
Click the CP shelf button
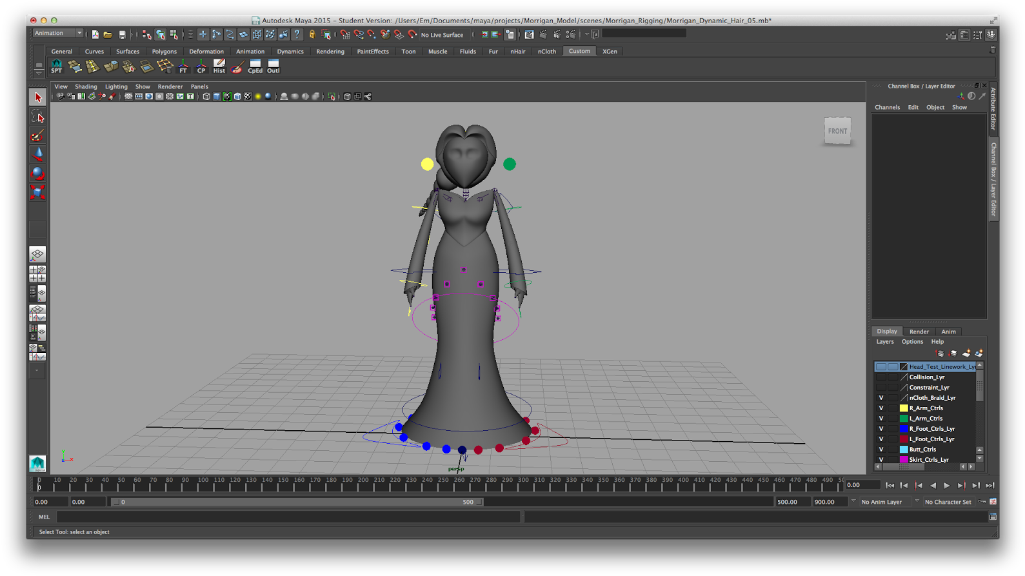[201, 66]
